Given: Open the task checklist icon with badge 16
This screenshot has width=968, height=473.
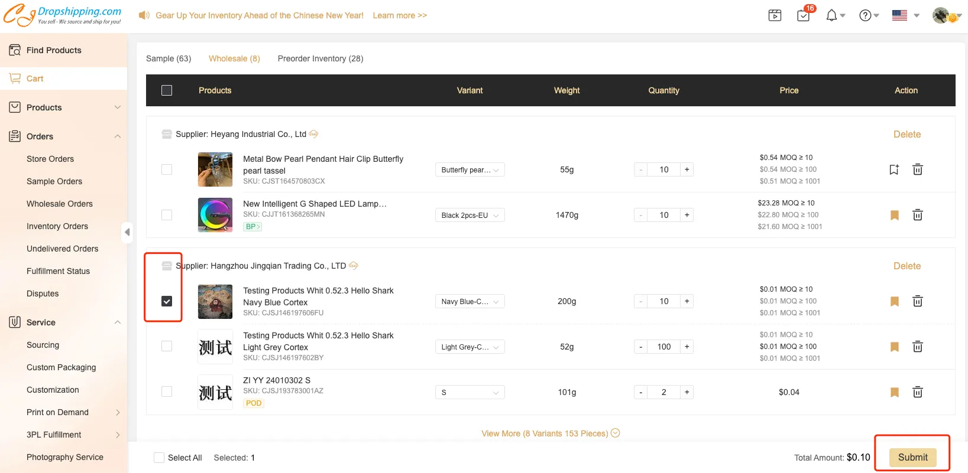Looking at the screenshot, I should [804, 15].
